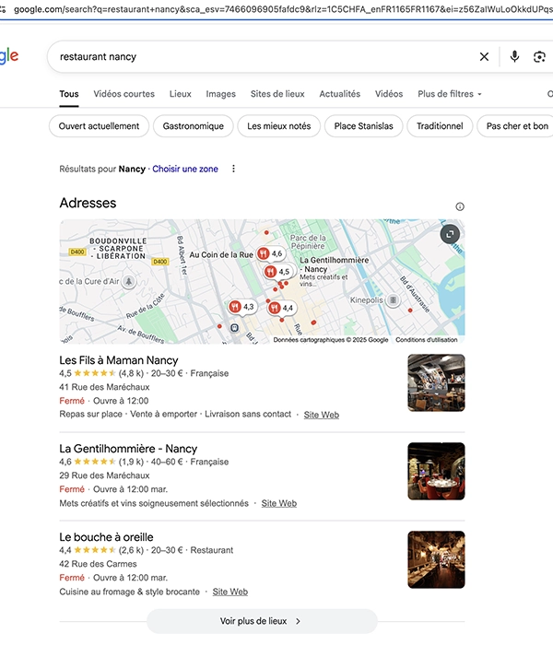Click the browser URL address bar

[283, 9]
